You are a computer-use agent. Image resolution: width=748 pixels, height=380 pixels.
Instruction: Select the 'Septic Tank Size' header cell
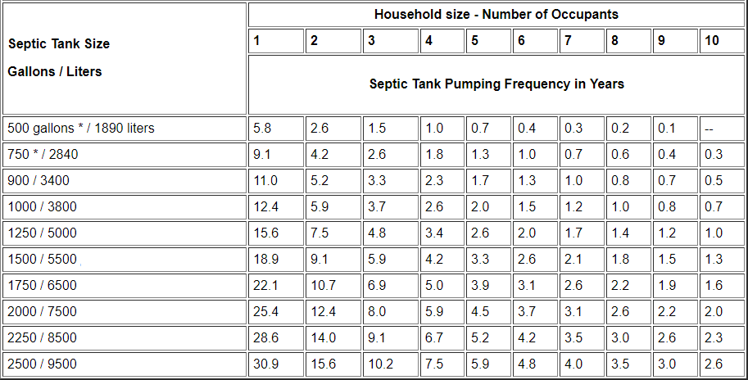pyautogui.click(x=59, y=43)
